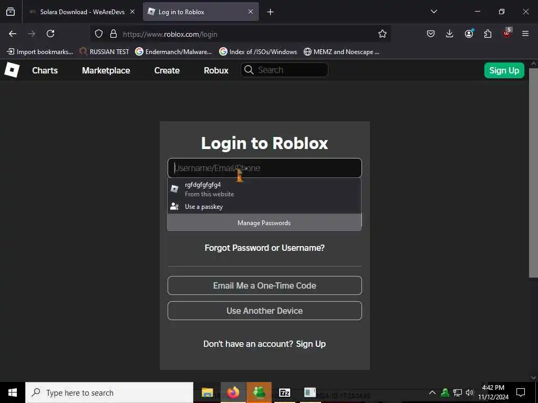
Task: Click the padlock site security icon
Action: 113,34
